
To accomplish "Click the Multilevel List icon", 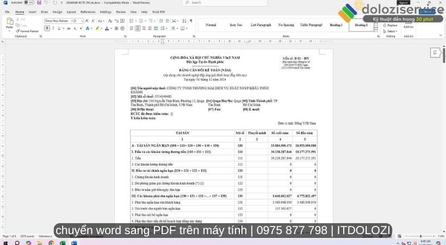I will (x=151, y=21).
